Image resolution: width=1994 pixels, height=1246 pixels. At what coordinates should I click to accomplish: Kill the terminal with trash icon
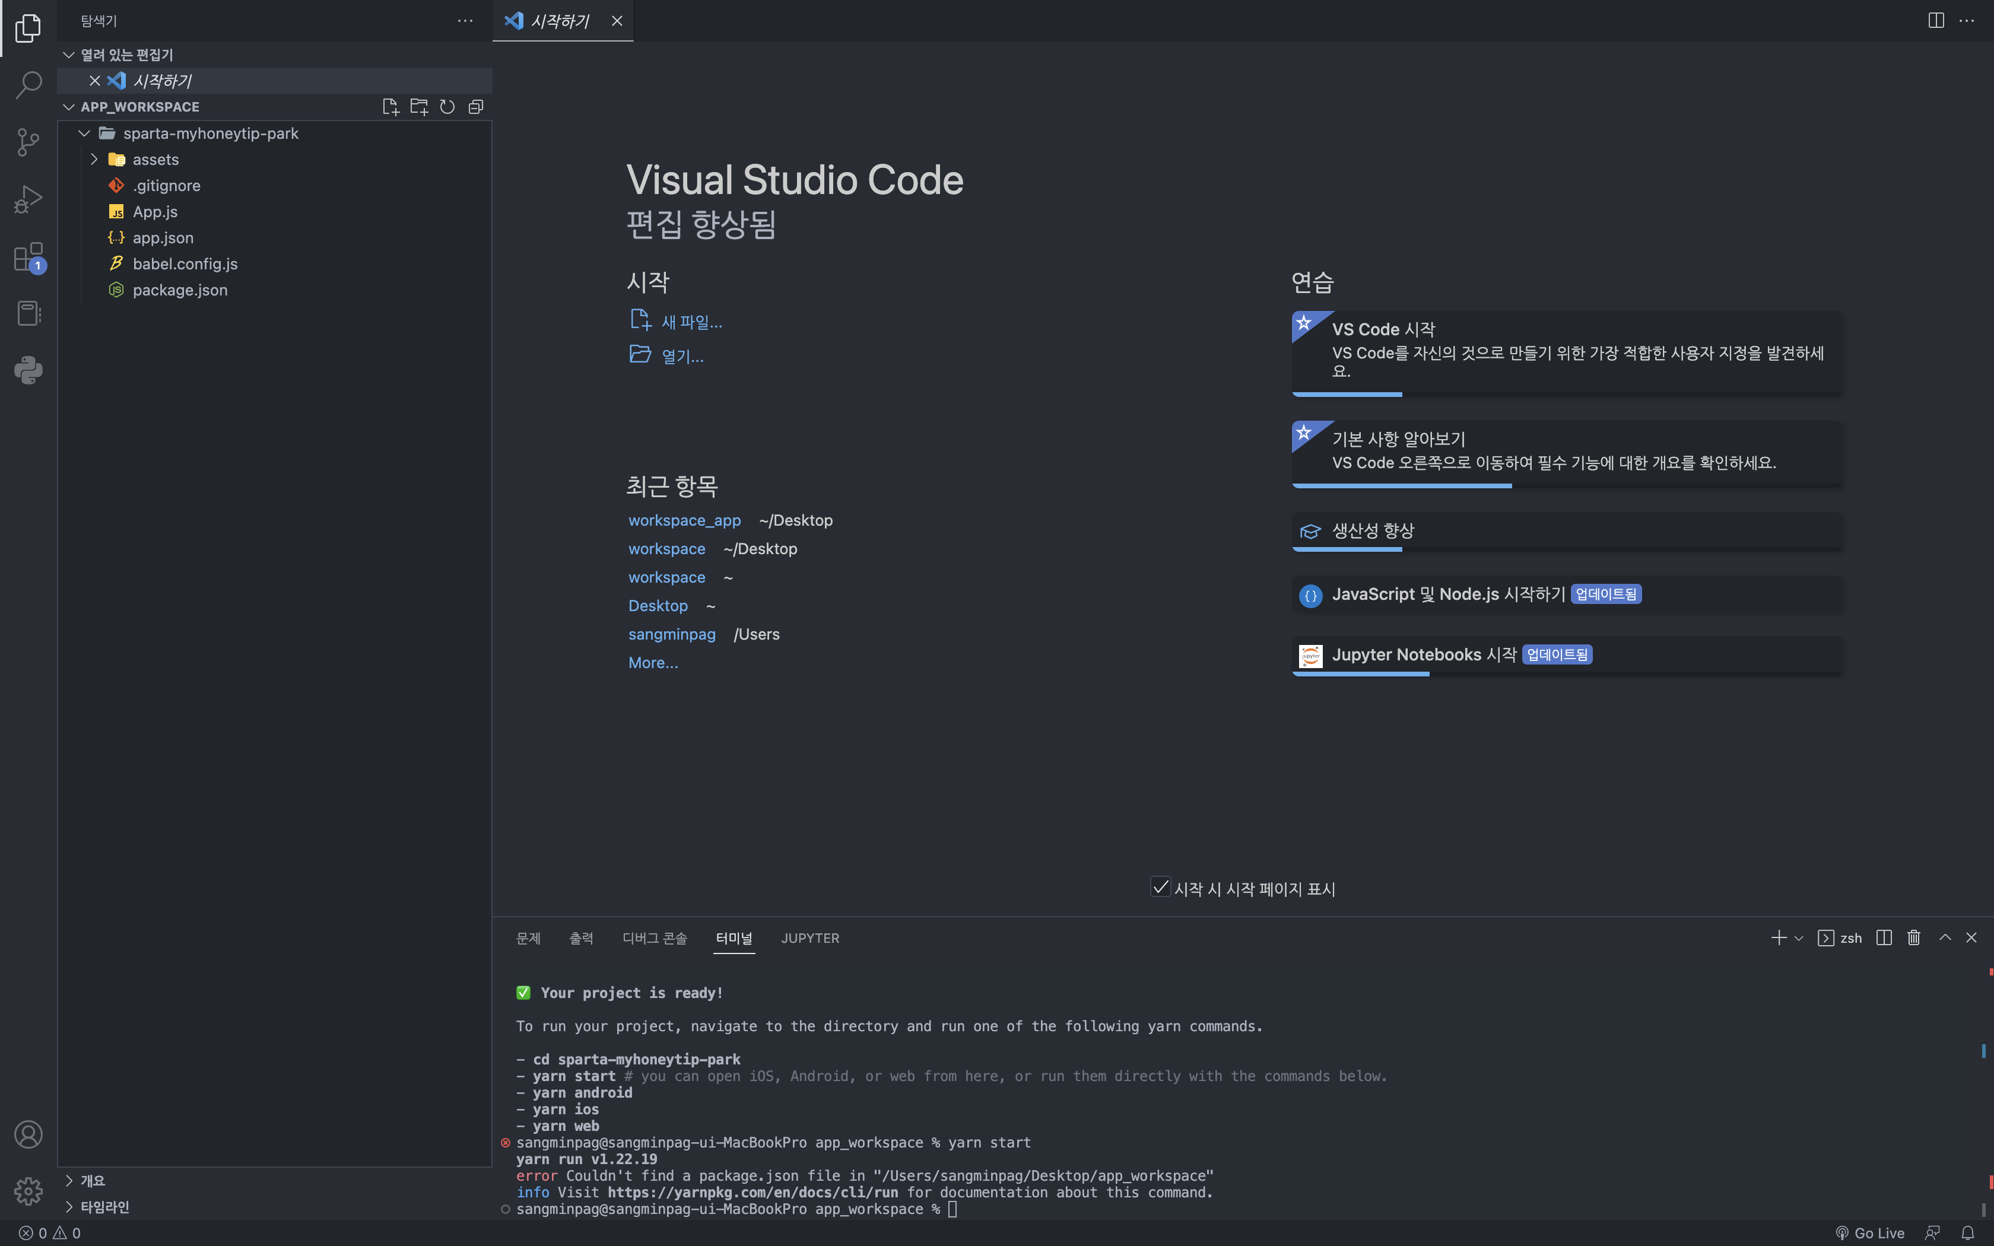tap(1914, 938)
